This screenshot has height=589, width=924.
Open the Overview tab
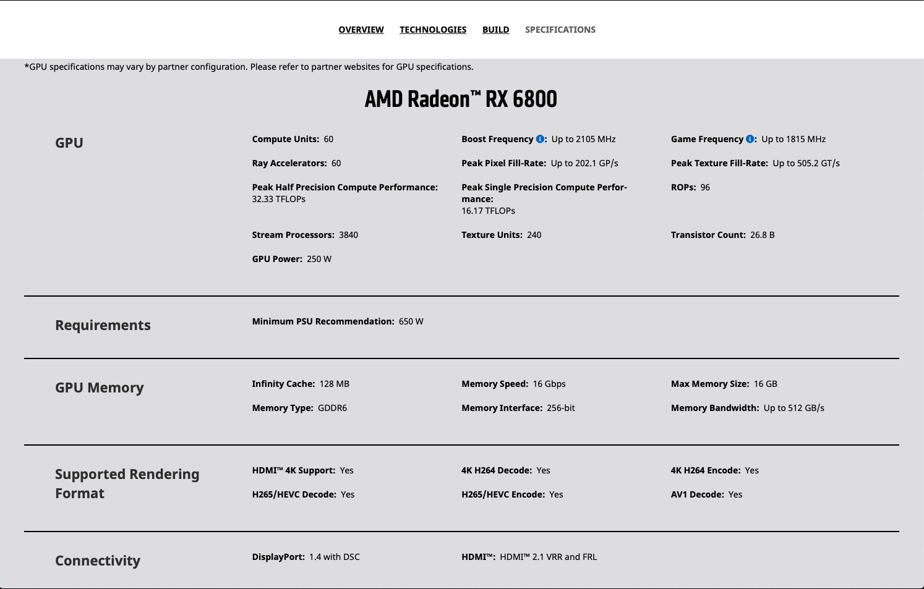[361, 30]
